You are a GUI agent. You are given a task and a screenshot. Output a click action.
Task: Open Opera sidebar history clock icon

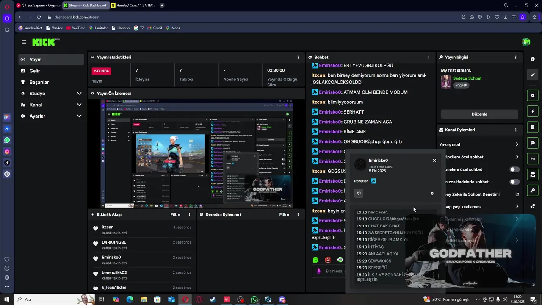tap(7, 269)
